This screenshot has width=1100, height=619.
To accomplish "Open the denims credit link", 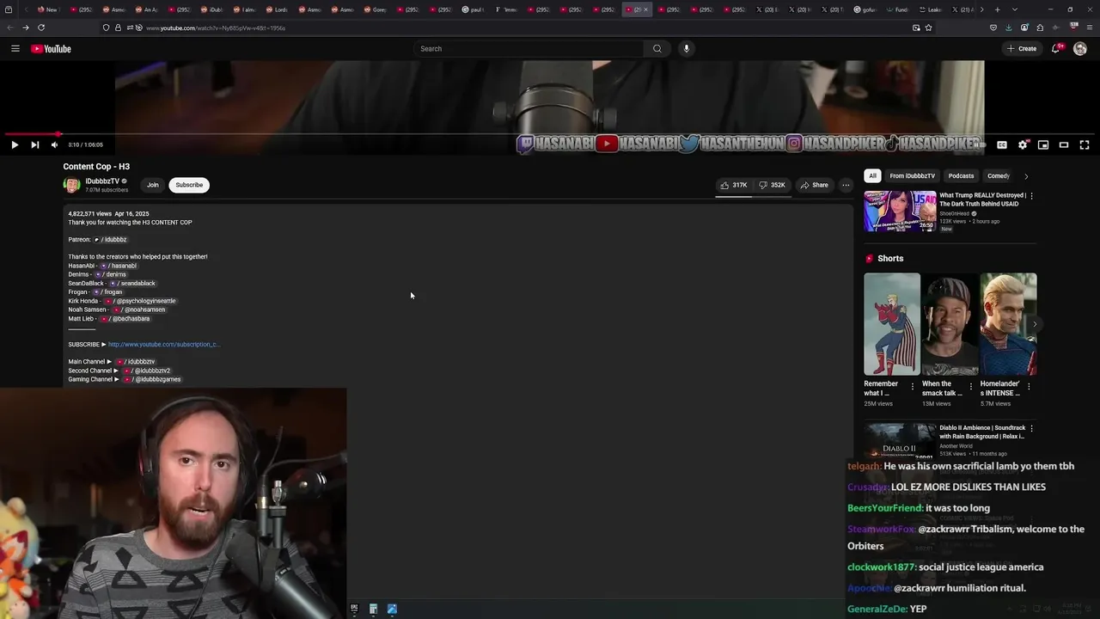I will (110, 274).
